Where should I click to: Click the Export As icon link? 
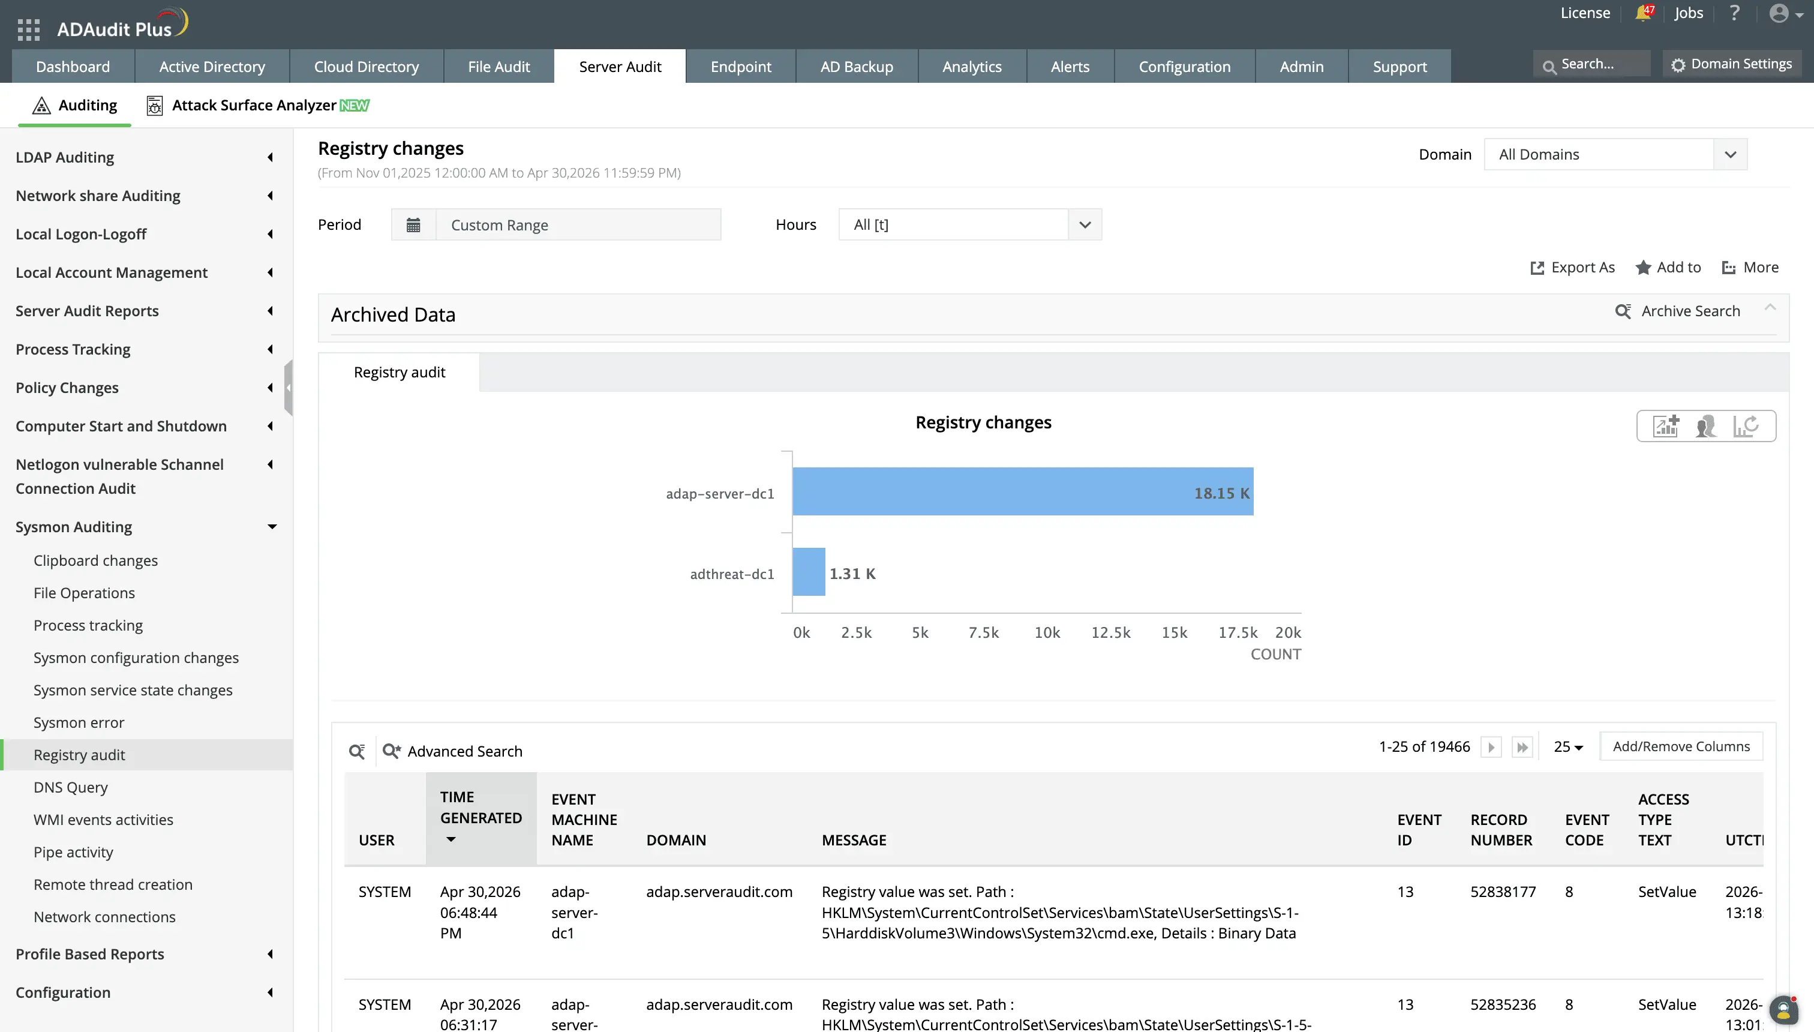(1572, 267)
